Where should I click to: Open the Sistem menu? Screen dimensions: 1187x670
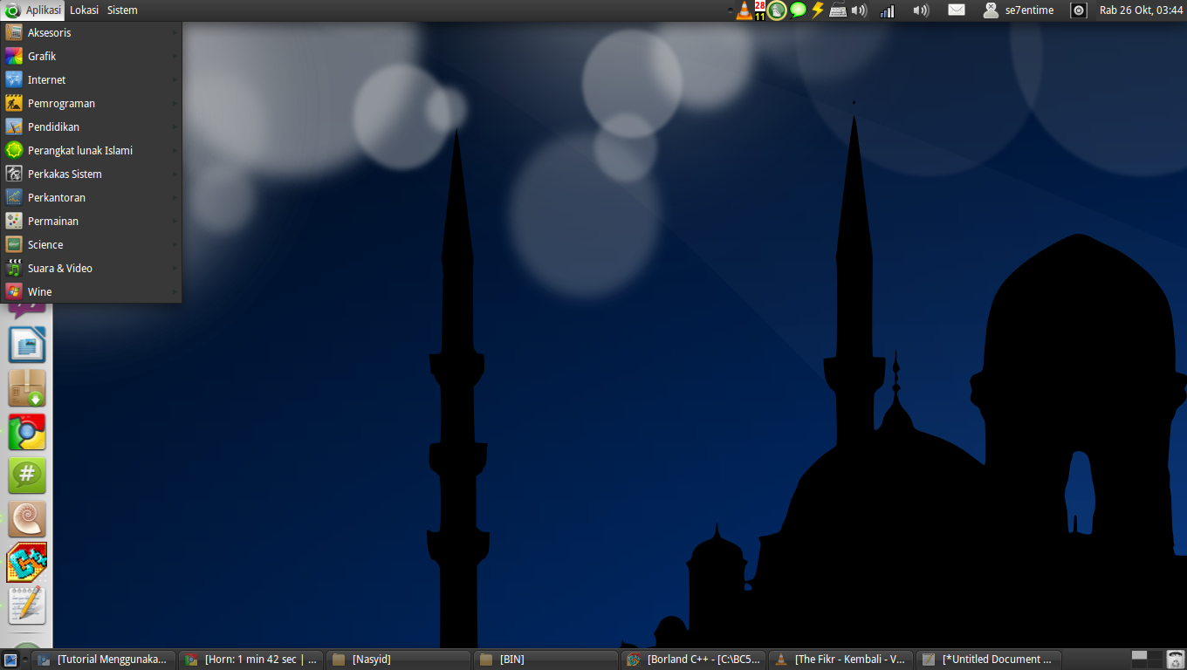coord(122,10)
